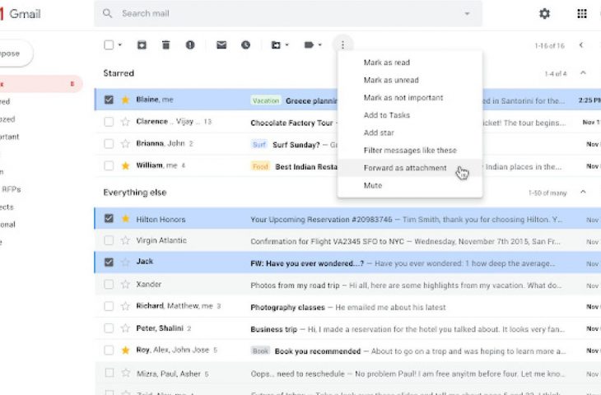Choose Mark as unread from menu
The image size is (601, 395).
410,80
